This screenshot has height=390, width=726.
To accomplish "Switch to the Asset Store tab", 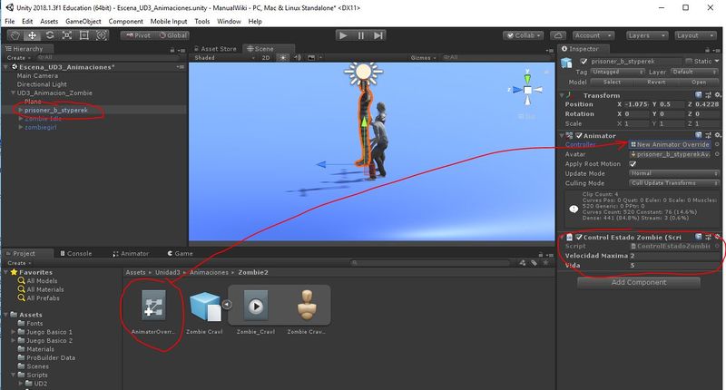I will click(x=215, y=49).
